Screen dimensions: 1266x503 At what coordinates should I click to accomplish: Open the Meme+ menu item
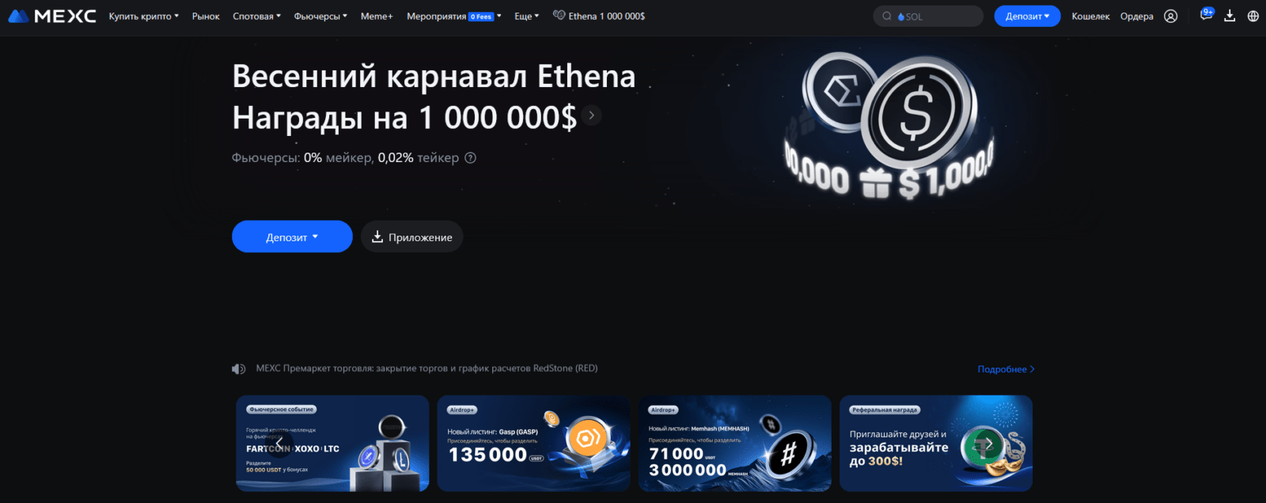pyautogui.click(x=377, y=16)
